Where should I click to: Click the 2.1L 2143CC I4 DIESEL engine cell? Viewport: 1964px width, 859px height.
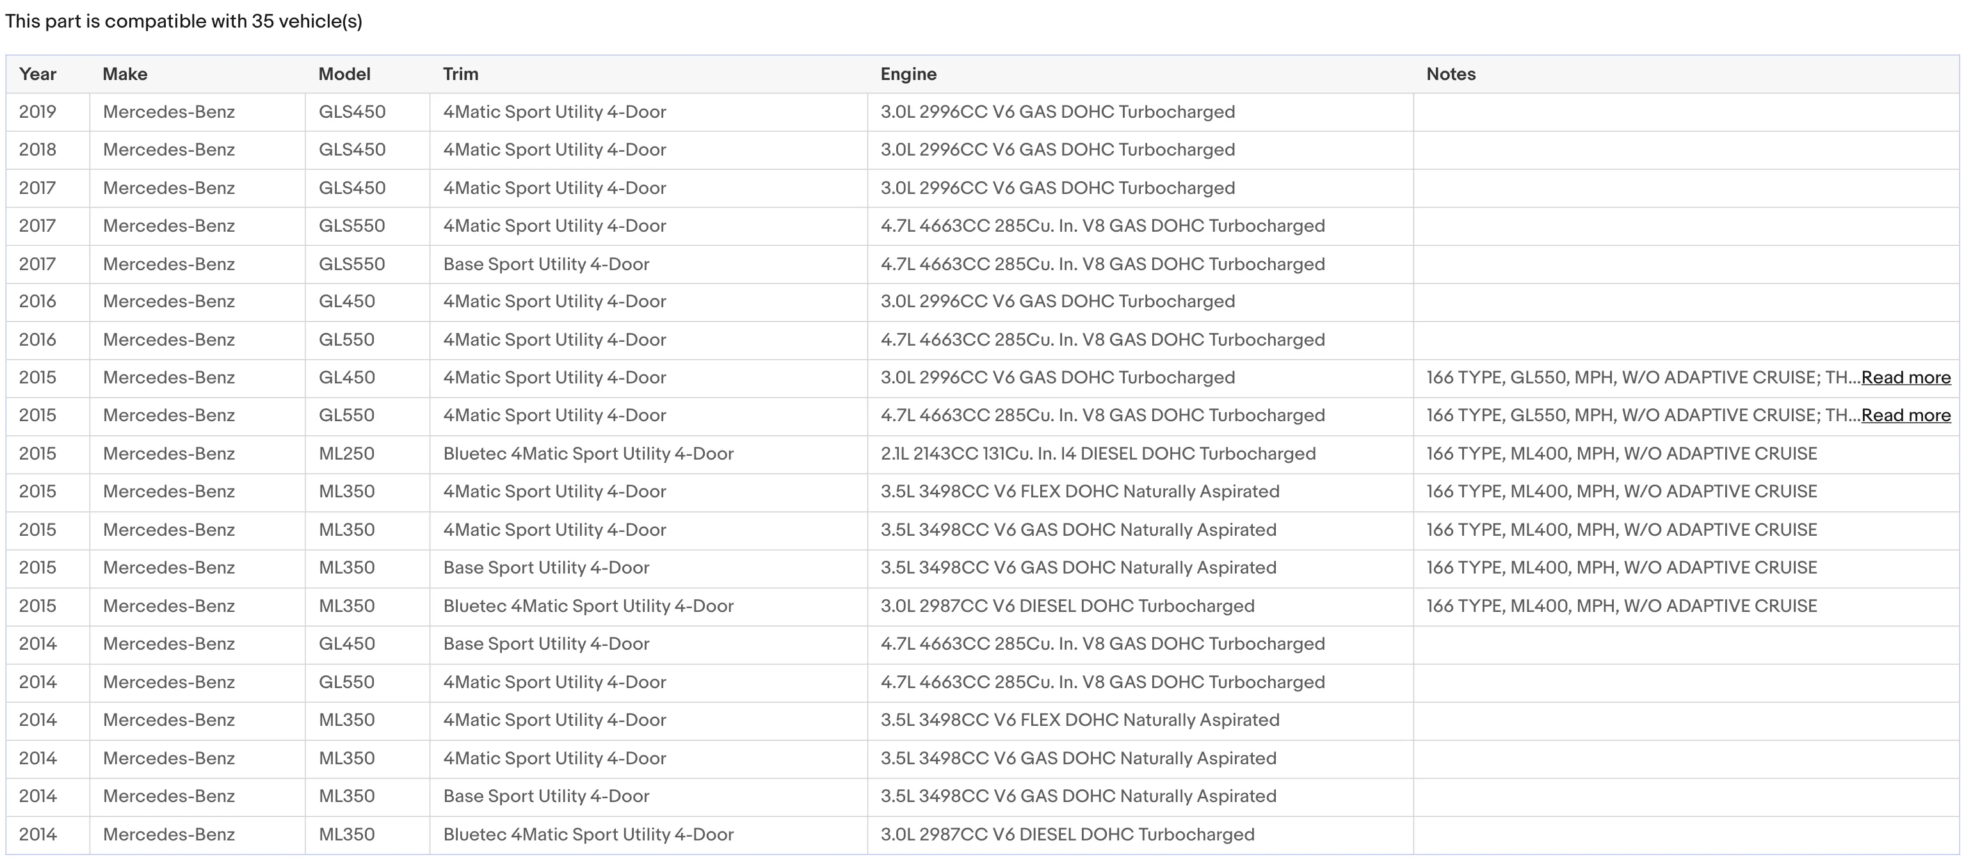tap(1141, 454)
